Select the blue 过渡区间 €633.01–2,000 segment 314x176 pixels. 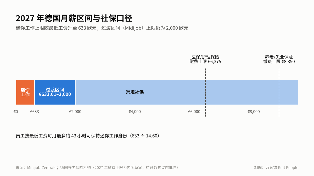55,92
